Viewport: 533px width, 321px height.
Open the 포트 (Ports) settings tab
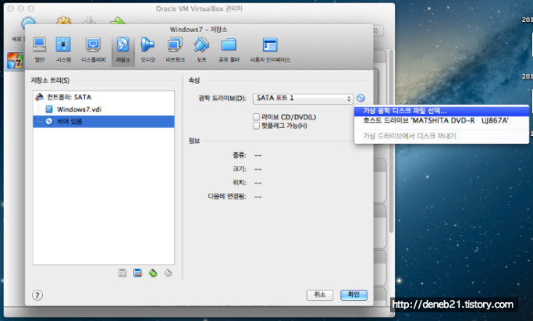point(201,50)
